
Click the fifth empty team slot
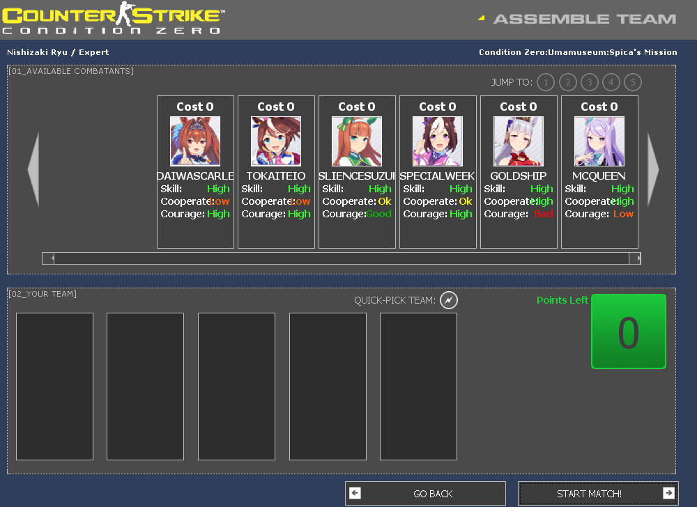(x=418, y=387)
